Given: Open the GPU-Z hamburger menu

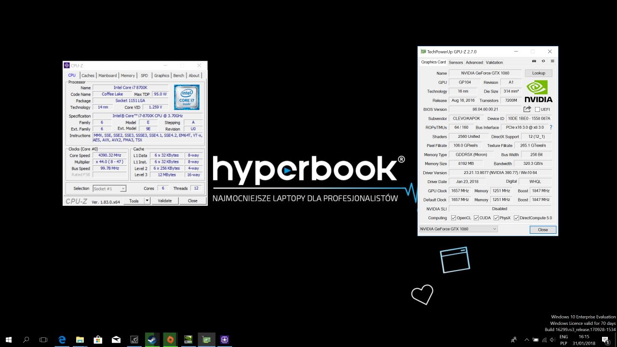Looking at the screenshot, I should coord(552,61).
